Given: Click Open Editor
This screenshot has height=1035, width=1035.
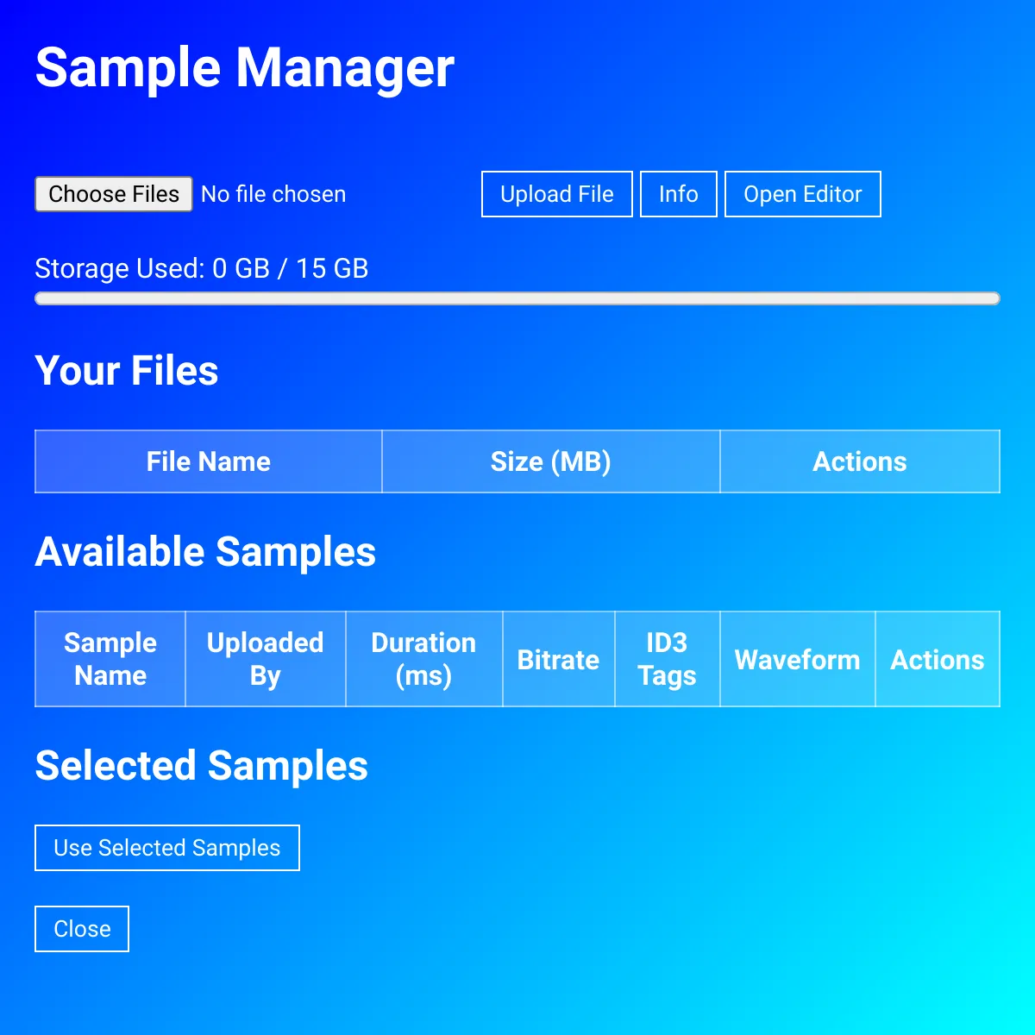Looking at the screenshot, I should click(x=802, y=194).
